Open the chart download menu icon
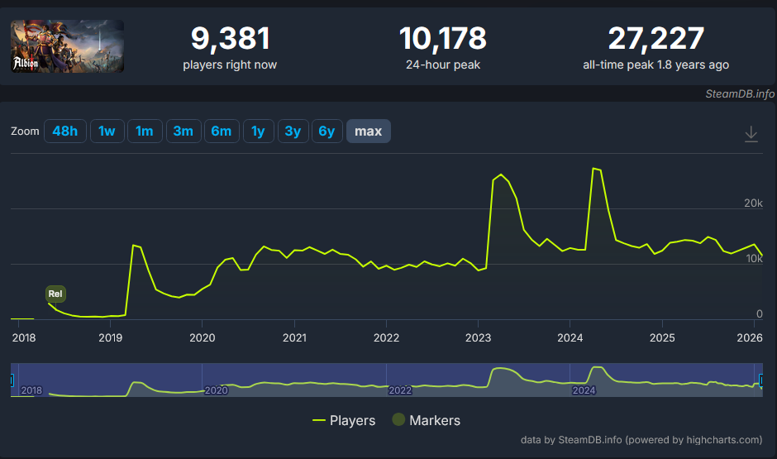777x459 pixels. coord(751,134)
